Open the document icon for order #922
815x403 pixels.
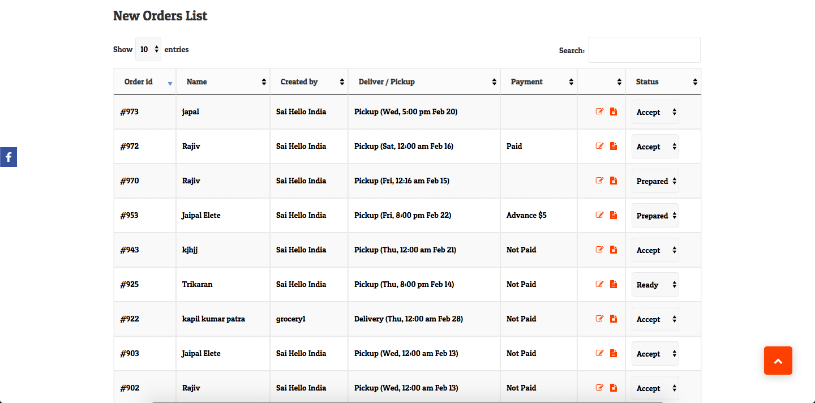pos(614,319)
